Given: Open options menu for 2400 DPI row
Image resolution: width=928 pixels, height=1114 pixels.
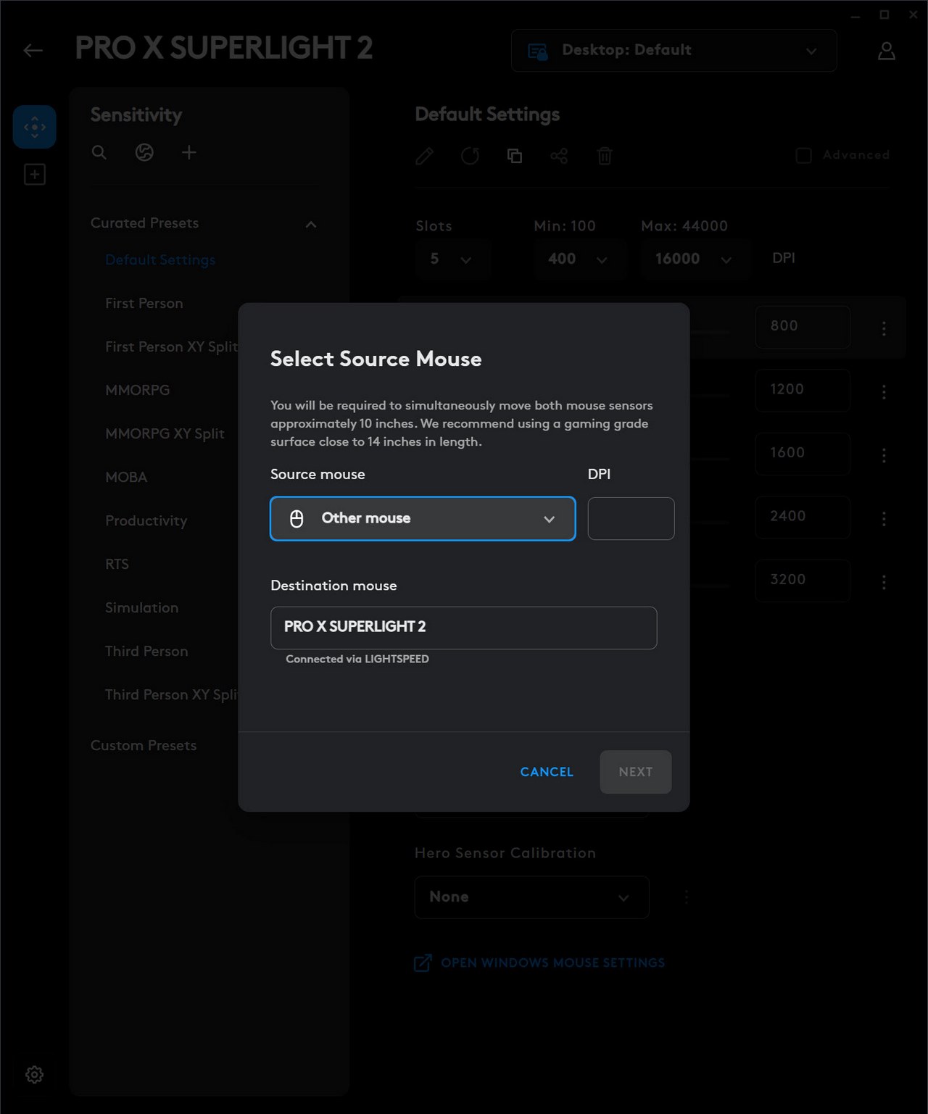Looking at the screenshot, I should click(884, 518).
